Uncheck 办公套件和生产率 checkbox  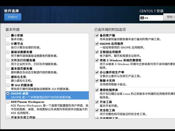[97, 72]
